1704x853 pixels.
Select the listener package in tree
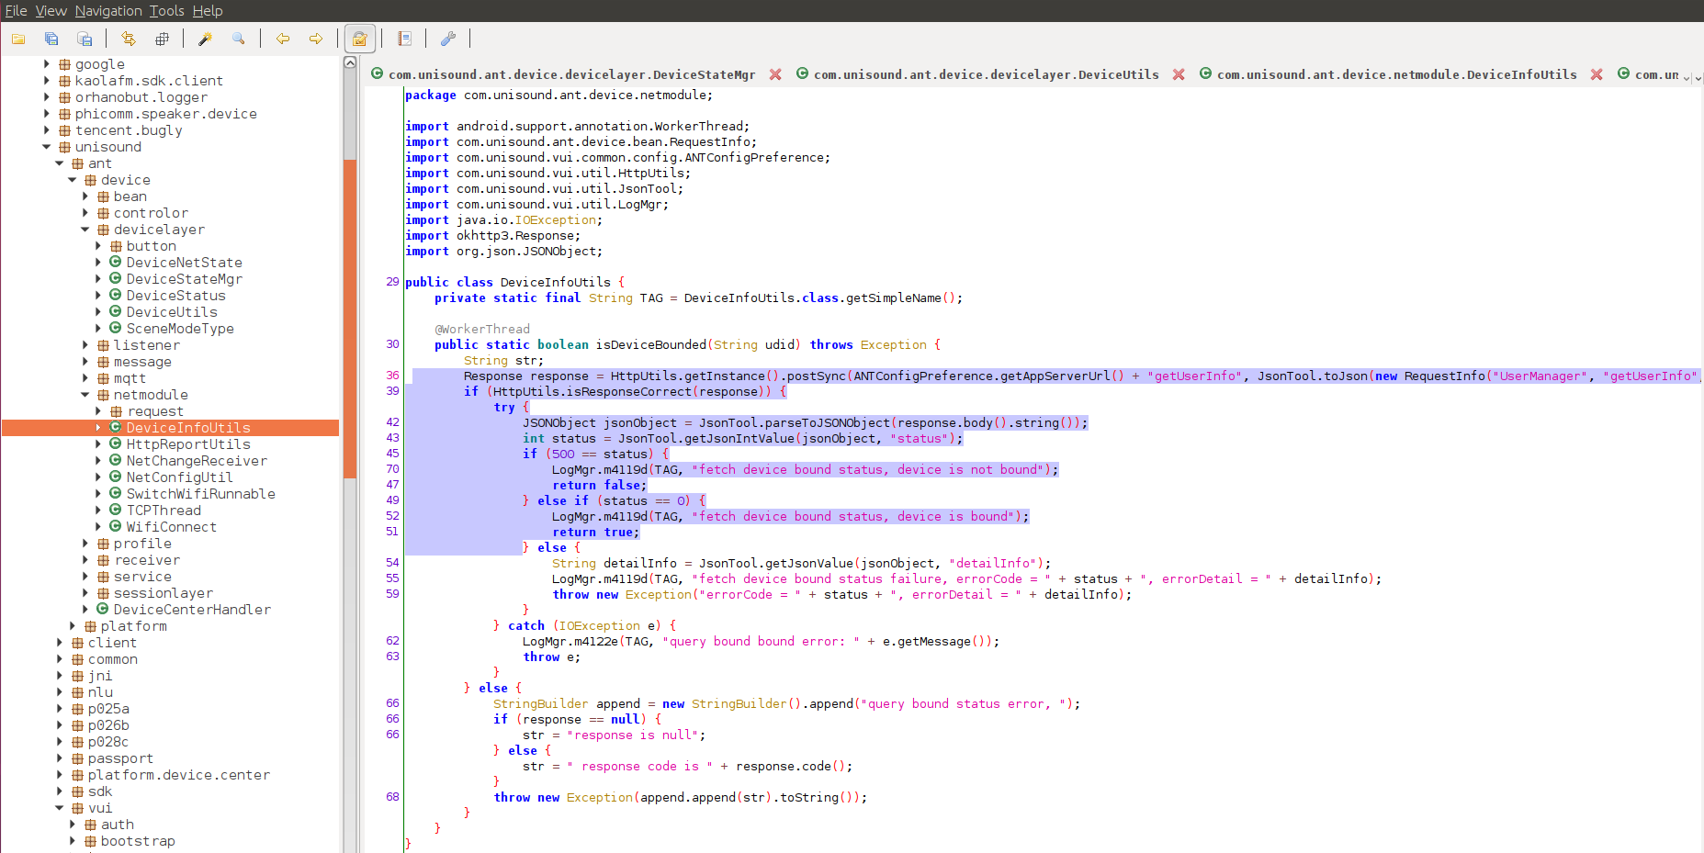pyautogui.click(x=146, y=345)
